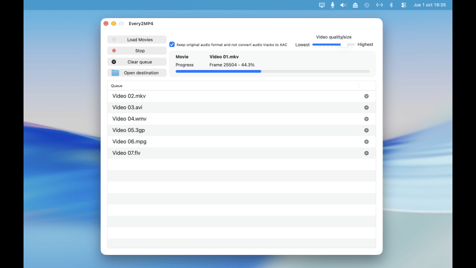The image size is (476, 268).
Task: Click the conversion progress bar
Action: [272, 71]
